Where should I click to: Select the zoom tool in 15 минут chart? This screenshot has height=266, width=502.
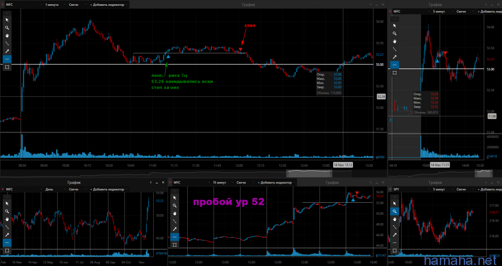click(x=175, y=205)
